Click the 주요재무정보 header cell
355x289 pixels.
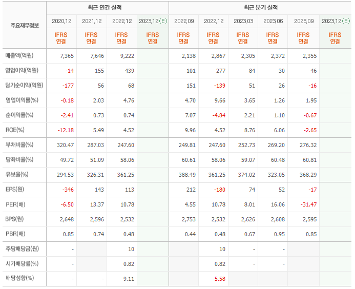click(x=25, y=26)
